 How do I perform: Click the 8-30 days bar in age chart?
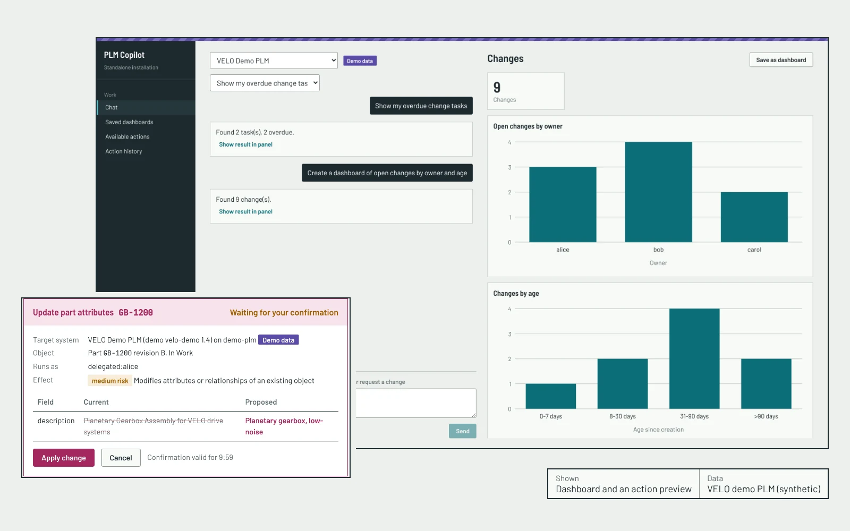[x=623, y=383]
